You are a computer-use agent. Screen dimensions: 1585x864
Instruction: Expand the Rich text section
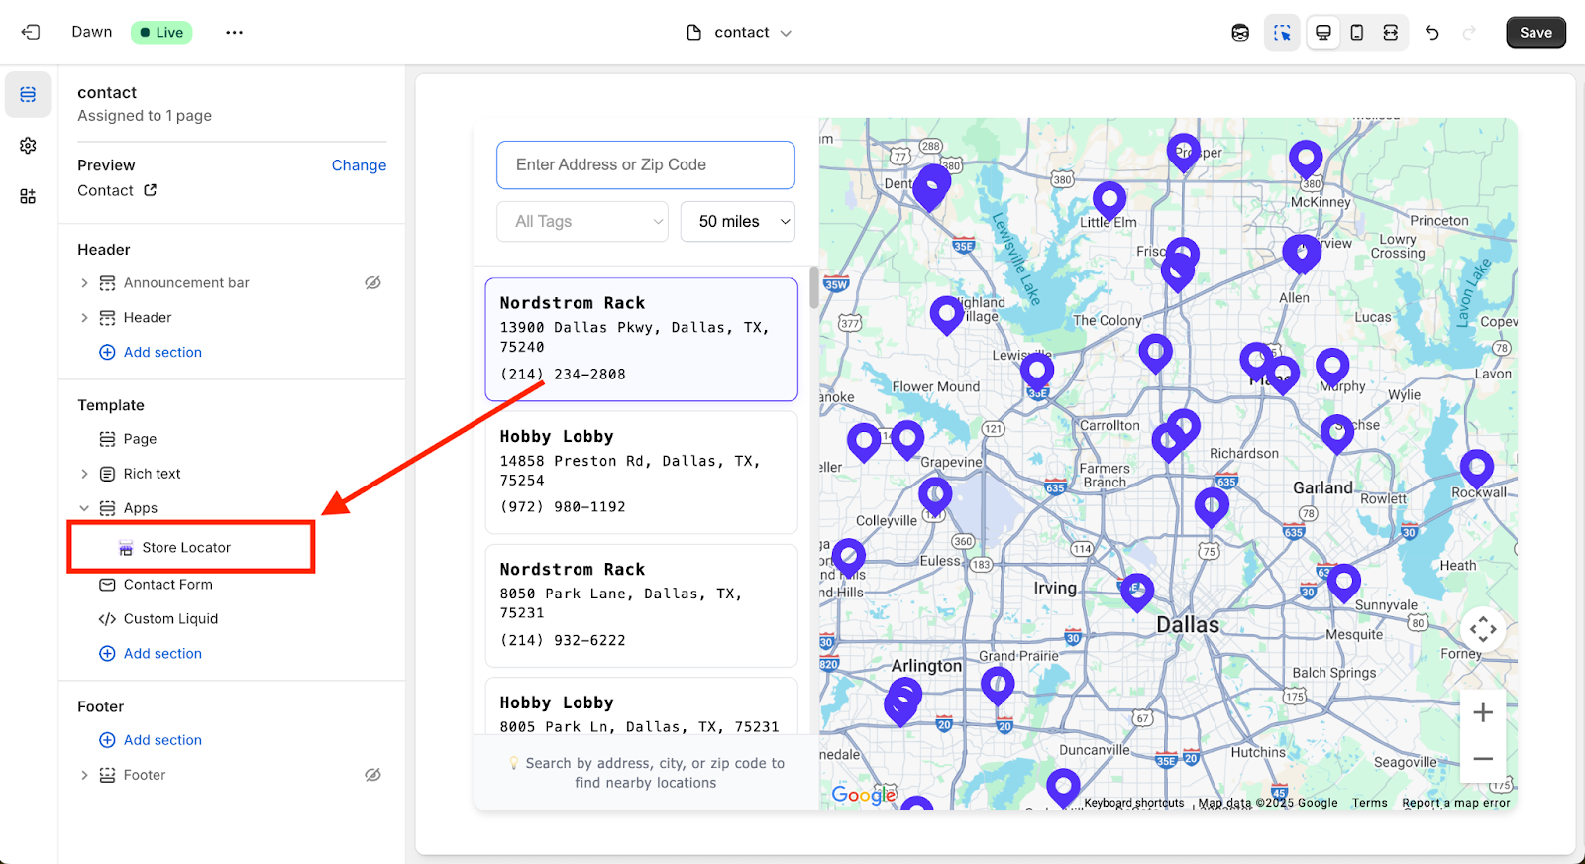tap(84, 474)
